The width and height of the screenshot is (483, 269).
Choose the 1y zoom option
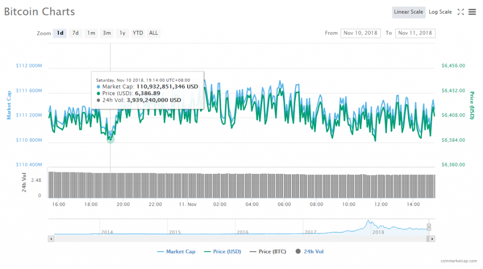click(123, 33)
